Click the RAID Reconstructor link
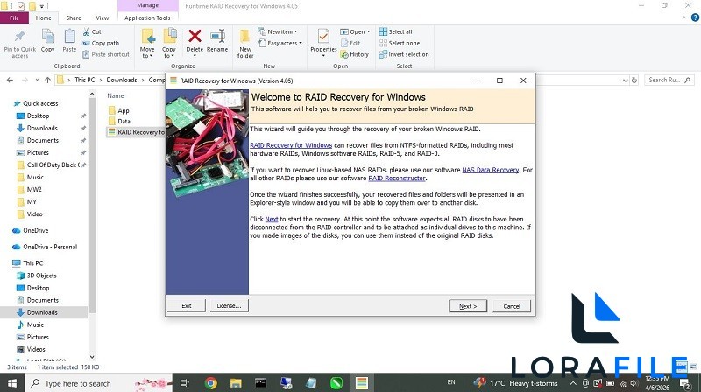The width and height of the screenshot is (701, 392). click(x=397, y=178)
